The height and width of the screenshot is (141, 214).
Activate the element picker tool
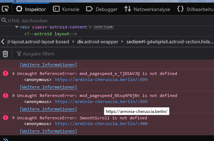(5, 9)
